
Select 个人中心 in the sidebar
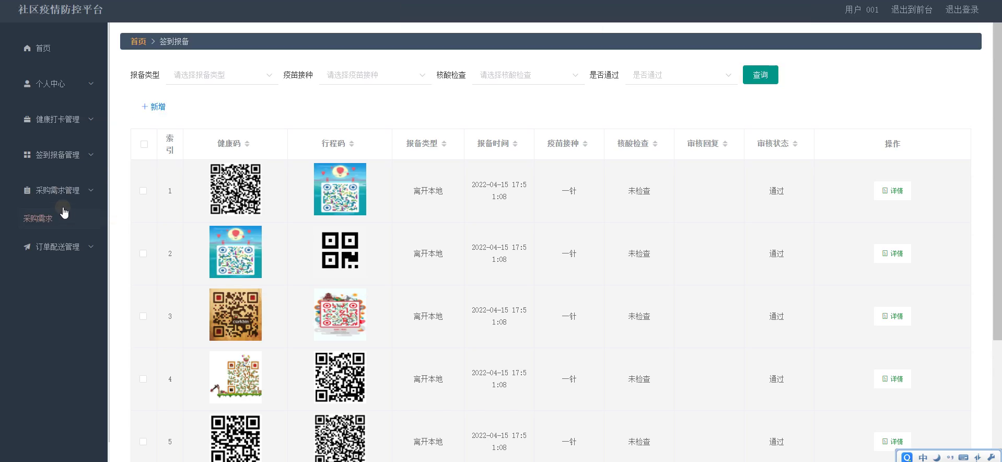tap(50, 84)
